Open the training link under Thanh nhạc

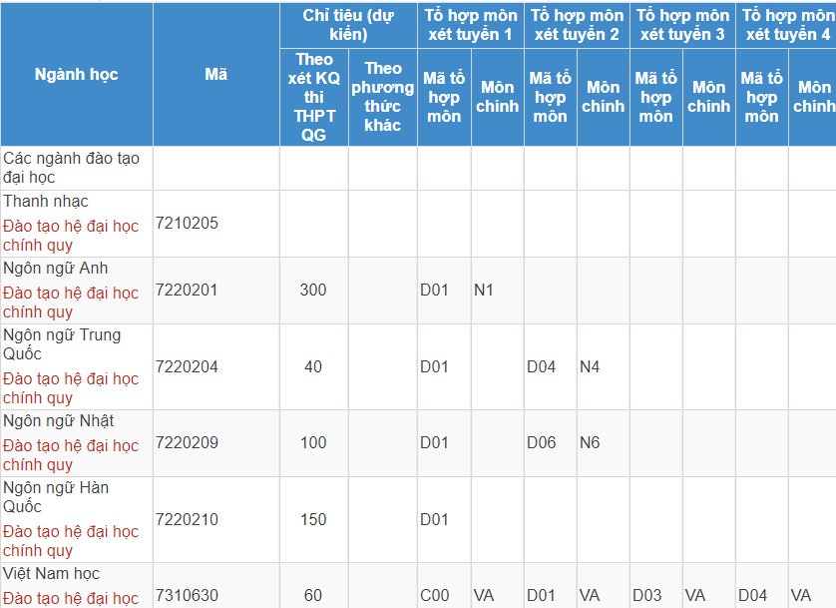pos(71,236)
